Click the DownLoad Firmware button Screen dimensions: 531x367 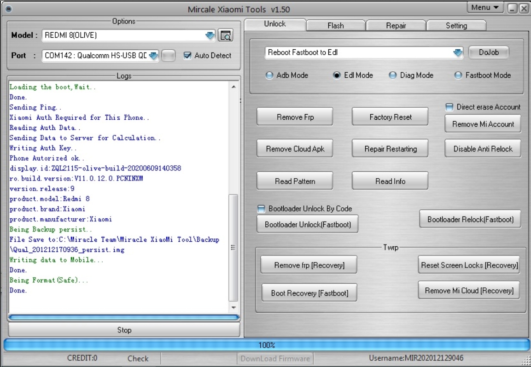pyautogui.click(x=275, y=359)
